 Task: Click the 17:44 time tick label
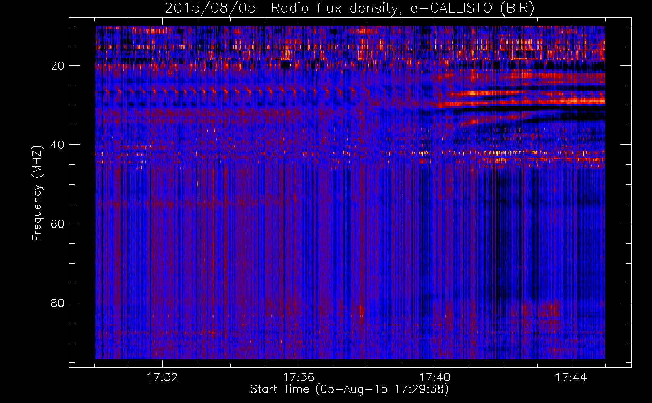(x=571, y=378)
